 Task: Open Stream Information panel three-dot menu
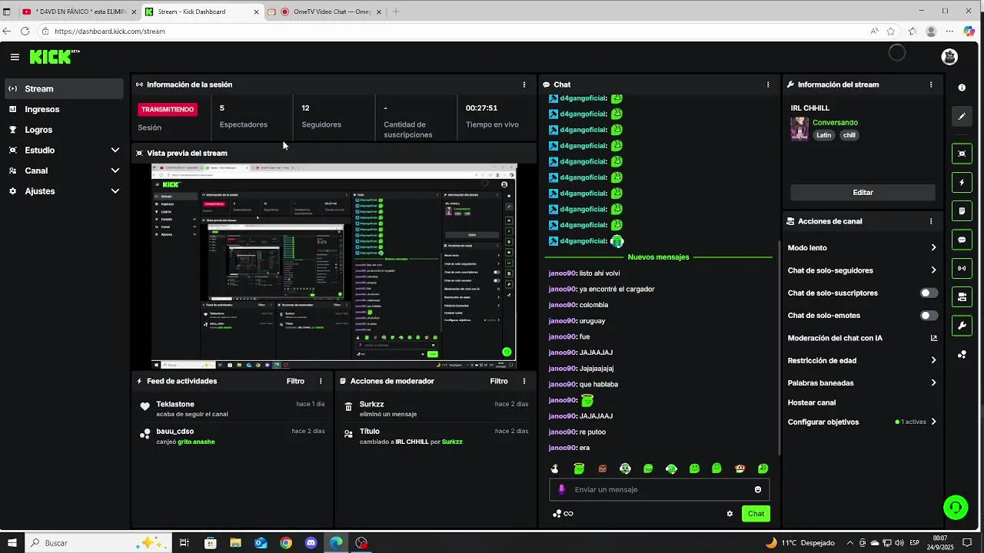931,84
